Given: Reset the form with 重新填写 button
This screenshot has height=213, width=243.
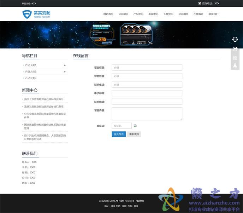Looking at the screenshot, I should click(x=134, y=134).
